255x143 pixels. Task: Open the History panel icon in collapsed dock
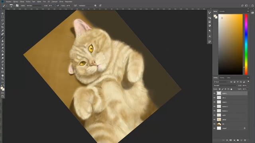[210, 42]
